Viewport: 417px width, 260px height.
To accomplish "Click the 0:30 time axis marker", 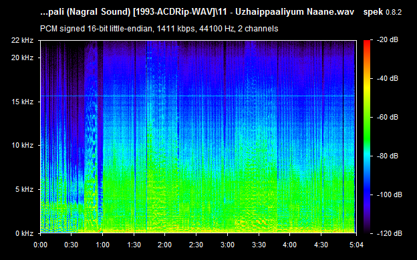I will click(x=72, y=245).
